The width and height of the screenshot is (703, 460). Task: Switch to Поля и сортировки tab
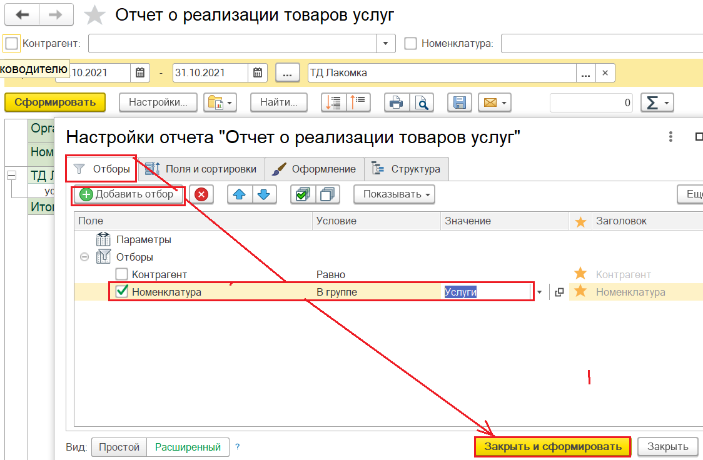(x=201, y=169)
